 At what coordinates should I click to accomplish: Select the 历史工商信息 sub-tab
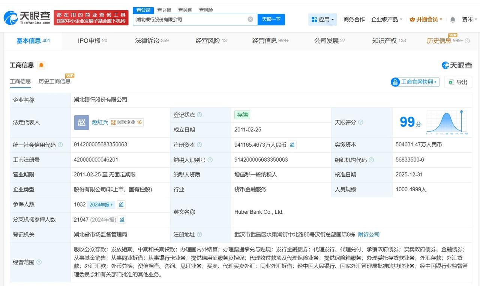(54, 81)
